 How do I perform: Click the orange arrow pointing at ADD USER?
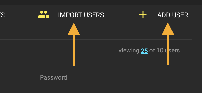[168, 44]
